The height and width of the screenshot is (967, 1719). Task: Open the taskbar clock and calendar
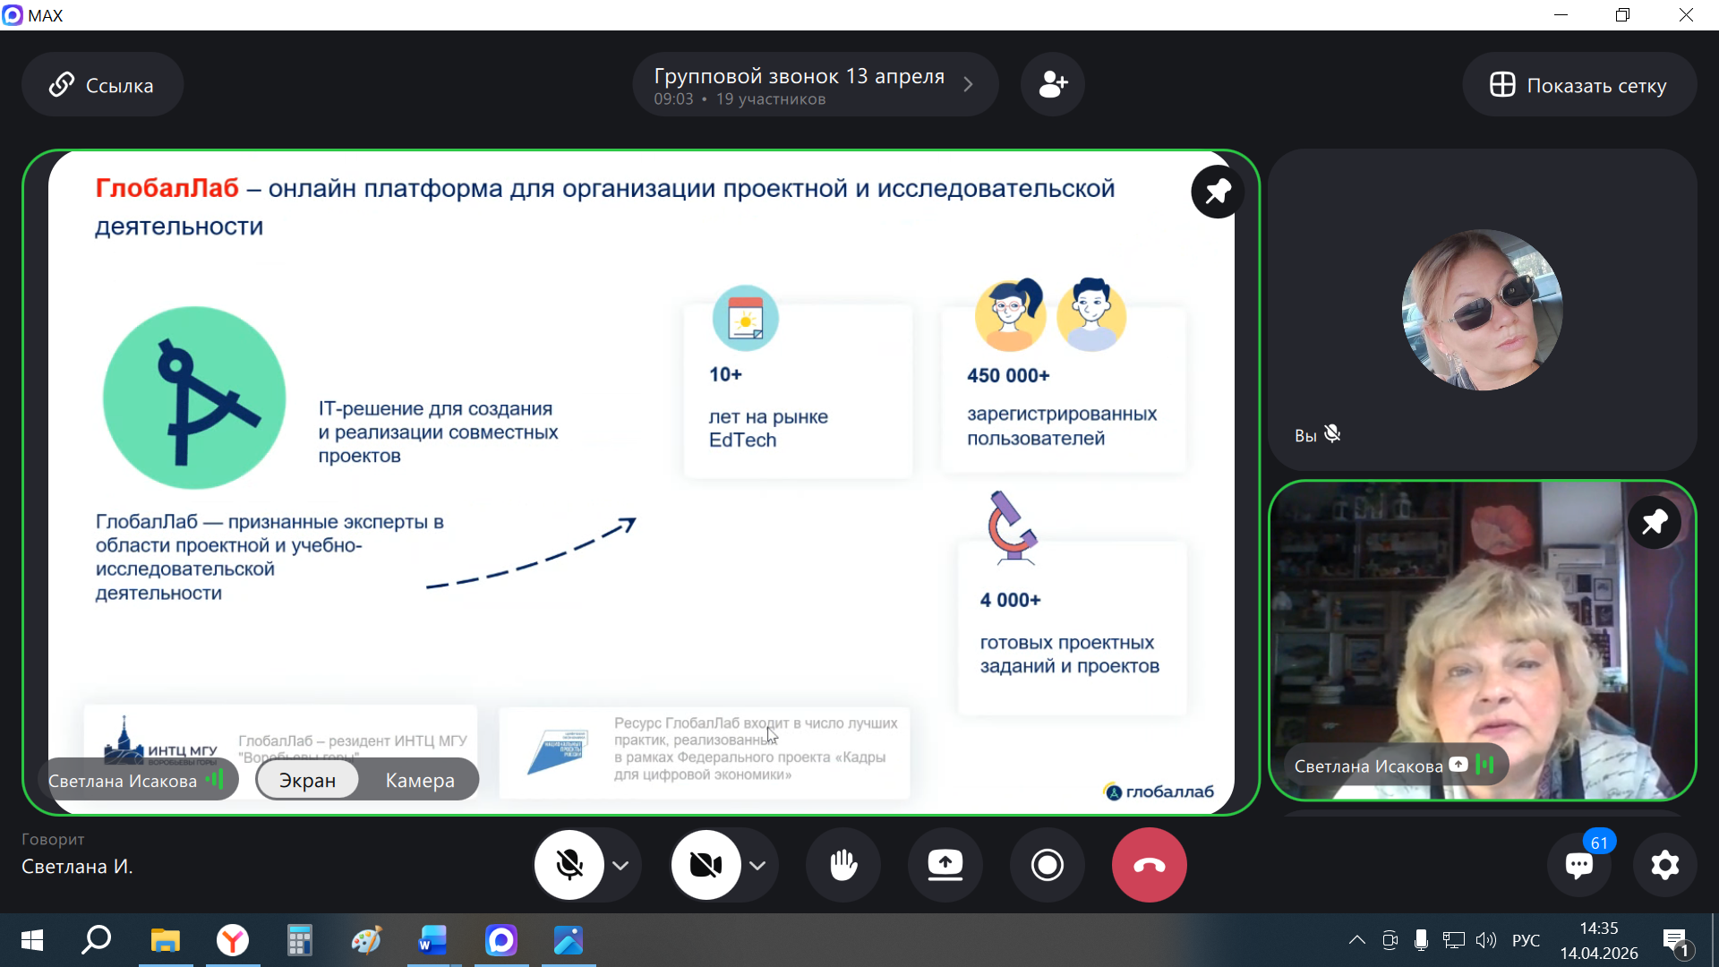pyautogui.click(x=1599, y=940)
